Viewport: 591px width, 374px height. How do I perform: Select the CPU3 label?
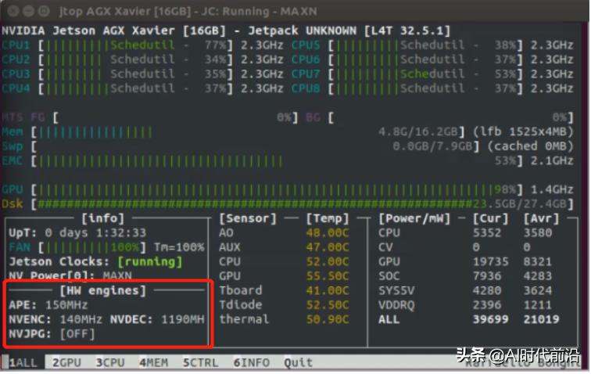(16, 74)
